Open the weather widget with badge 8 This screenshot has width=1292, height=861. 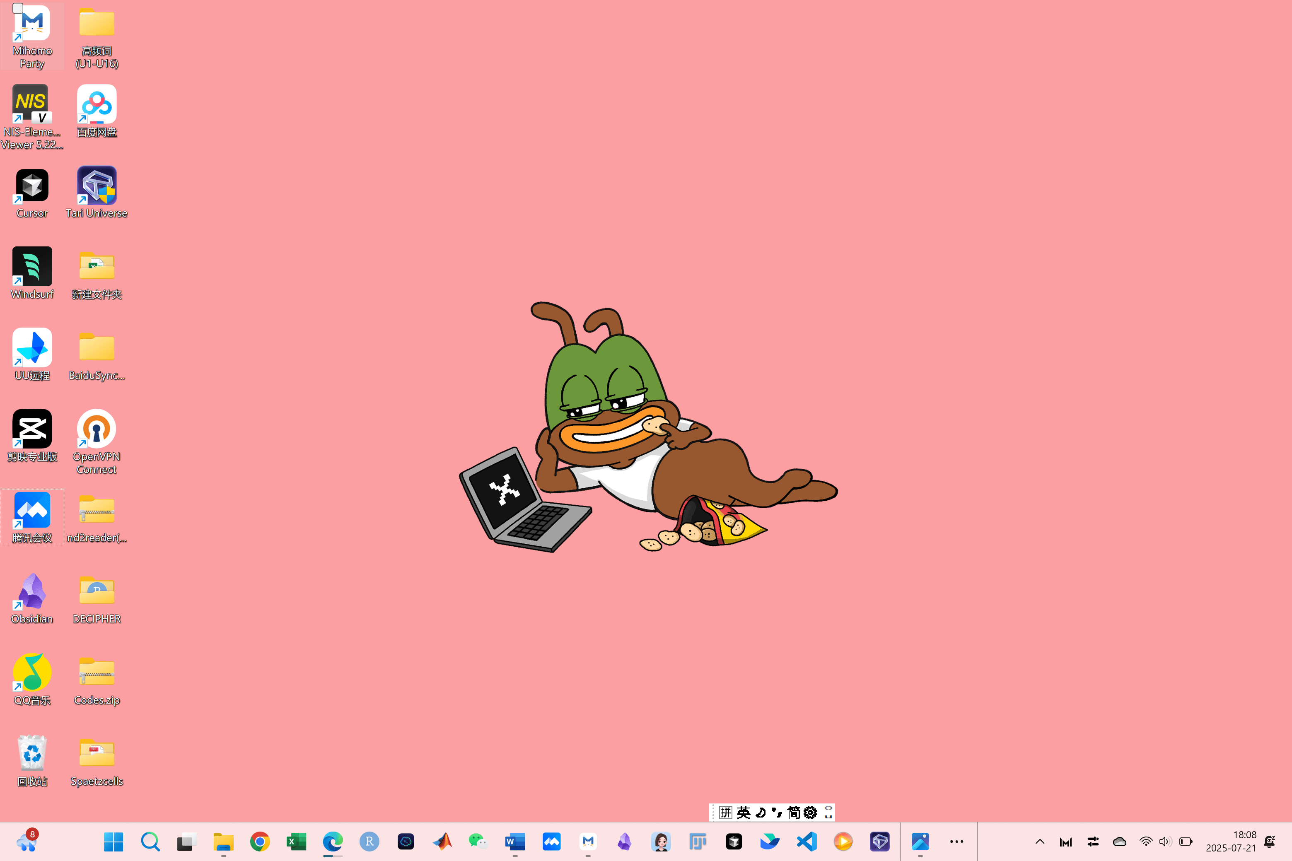click(27, 841)
